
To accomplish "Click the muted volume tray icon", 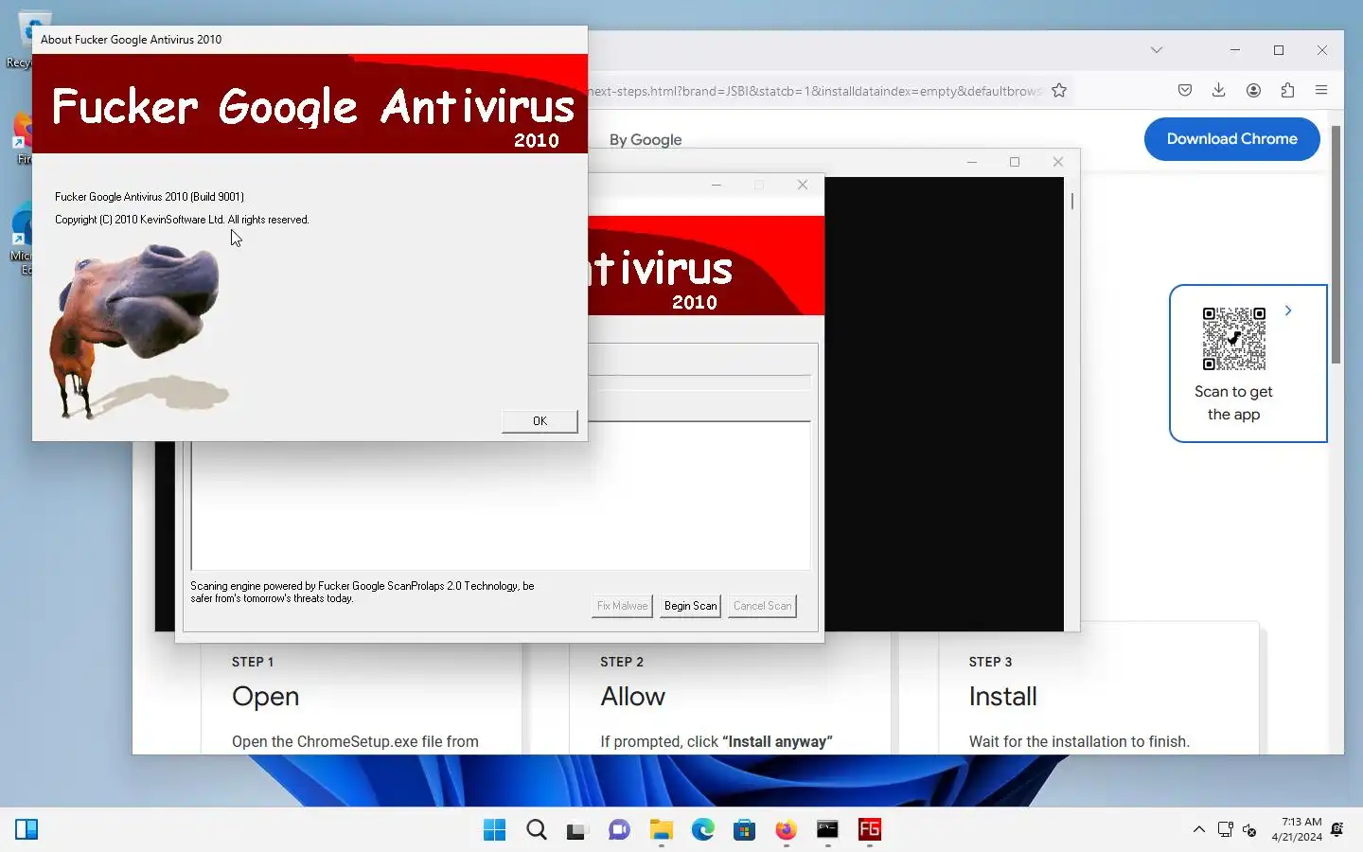I will click(x=1249, y=830).
